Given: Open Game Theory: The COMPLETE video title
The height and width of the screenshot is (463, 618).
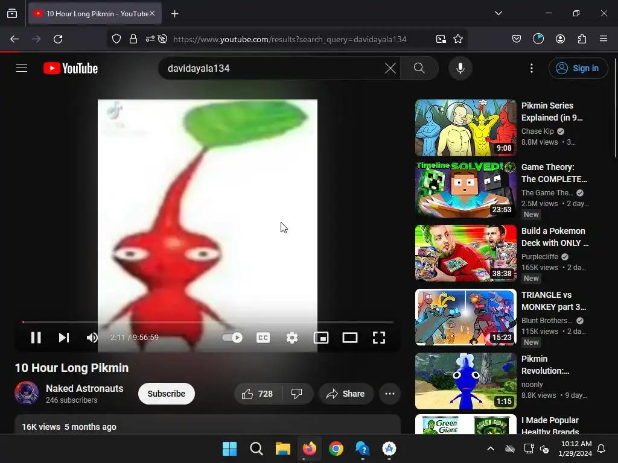Looking at the screenshot, I should [554, 173].
